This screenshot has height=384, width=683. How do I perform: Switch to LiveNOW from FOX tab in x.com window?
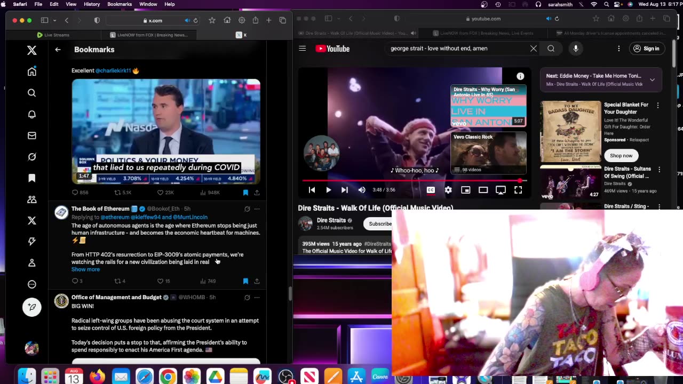point(149,35)
